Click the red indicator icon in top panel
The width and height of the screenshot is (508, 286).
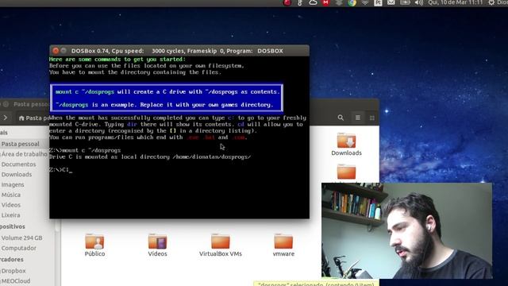click(287, 3)
